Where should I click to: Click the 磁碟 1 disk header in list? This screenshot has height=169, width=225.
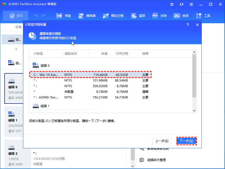(41, 106)
